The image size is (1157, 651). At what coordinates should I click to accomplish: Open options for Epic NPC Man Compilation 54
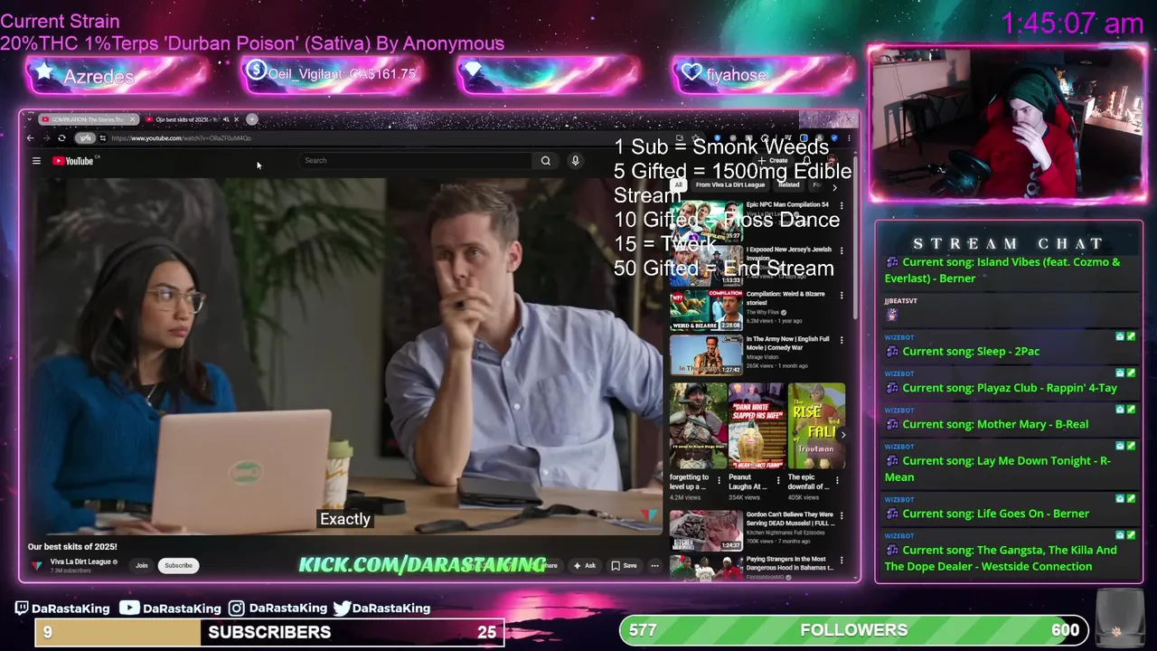[842, 205]
